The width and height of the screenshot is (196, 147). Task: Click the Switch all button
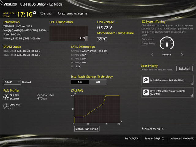click(x=184, y=69)
